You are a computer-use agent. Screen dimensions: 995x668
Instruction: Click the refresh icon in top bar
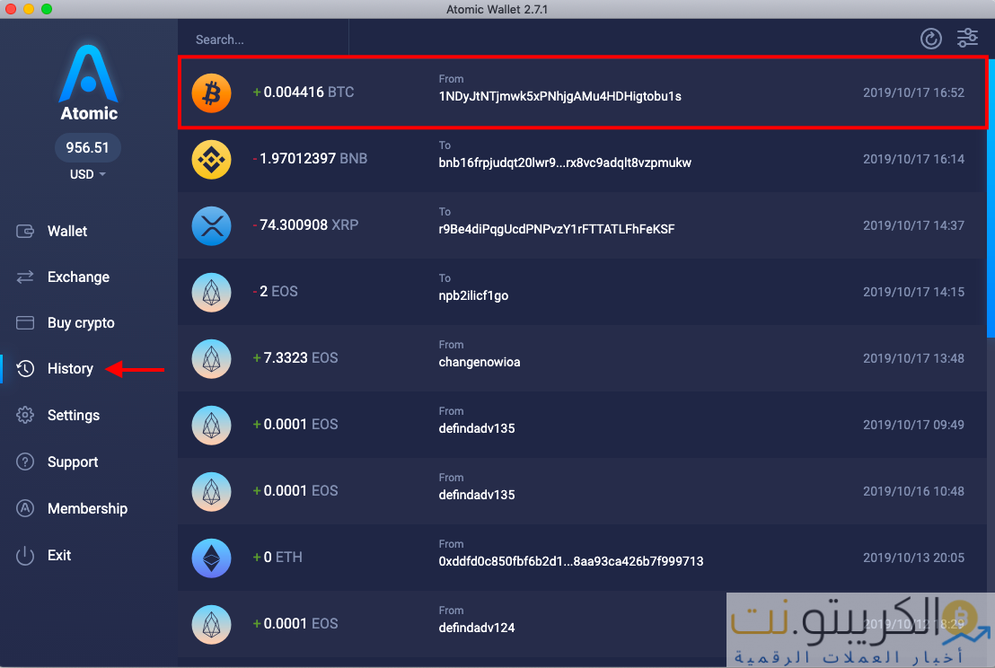coord(931,39)
